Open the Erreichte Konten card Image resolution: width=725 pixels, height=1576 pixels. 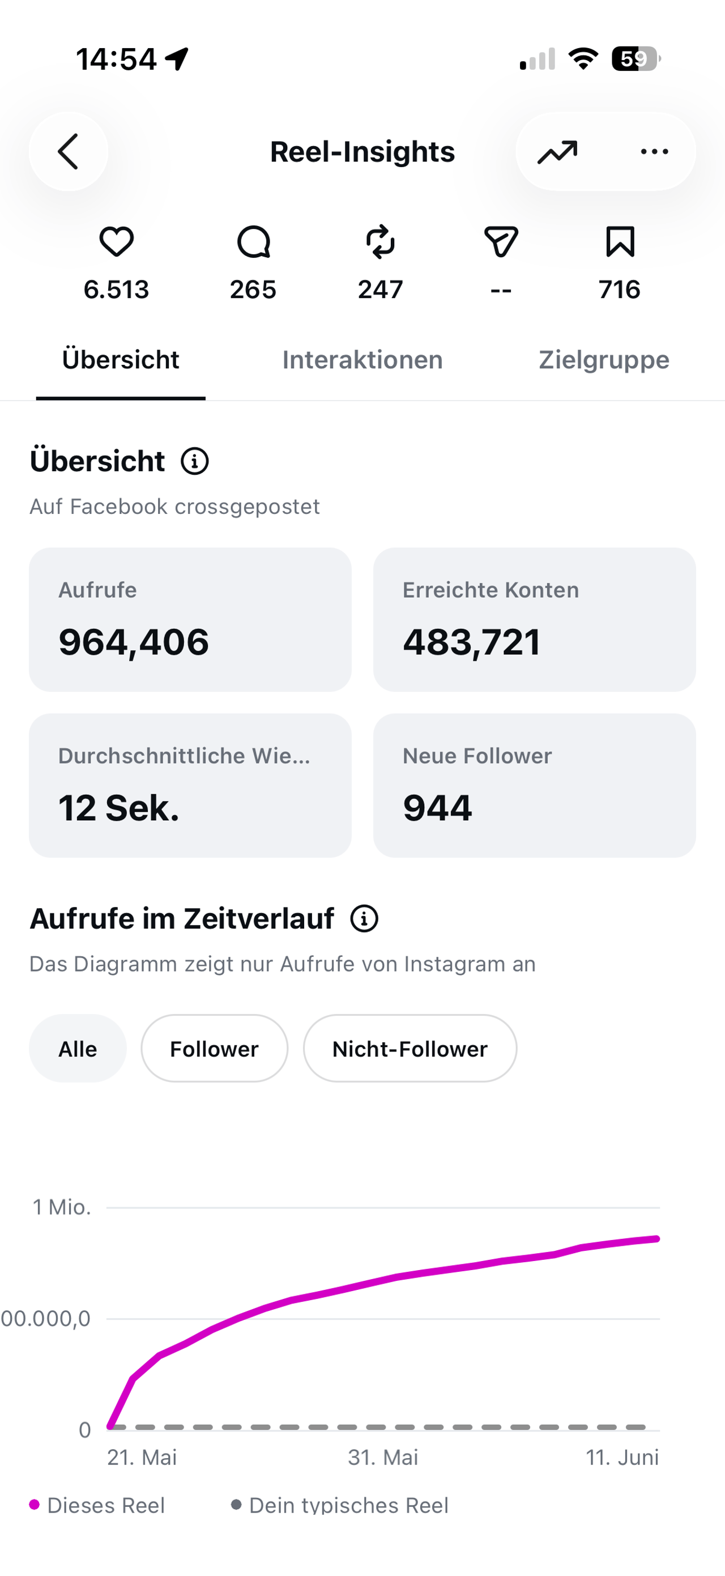point(535,620)
